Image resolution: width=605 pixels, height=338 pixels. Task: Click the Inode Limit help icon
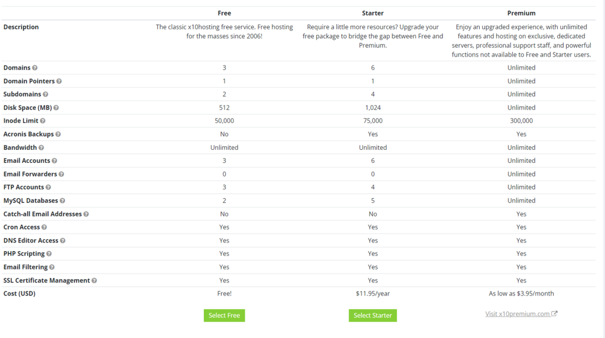pyautogui.click(x=43, y=121)
